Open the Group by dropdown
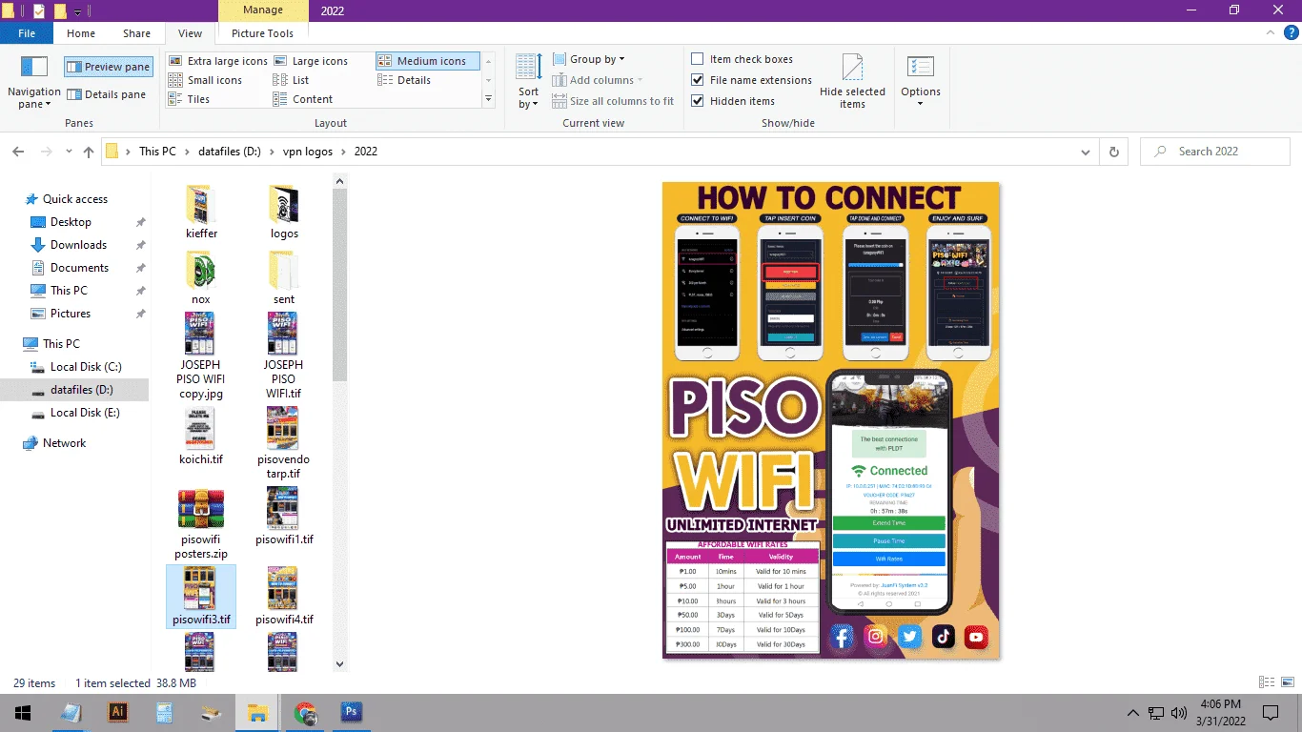The height and width of the screenshot is (732, 1302). 589,59
